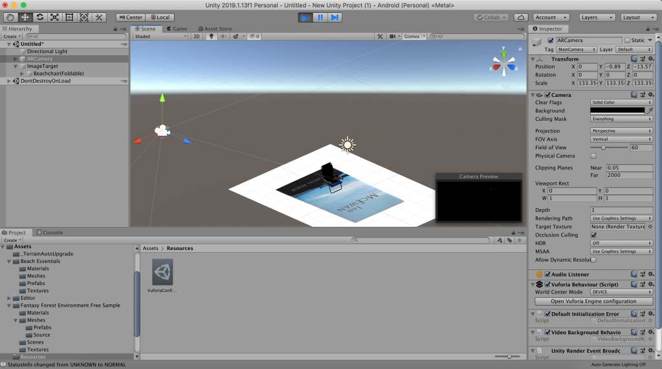Screen dimensions: 662x369
Task: Click Open Vuforia Engine configuration button
Action: pyautogui.click(x=593, y=301)
